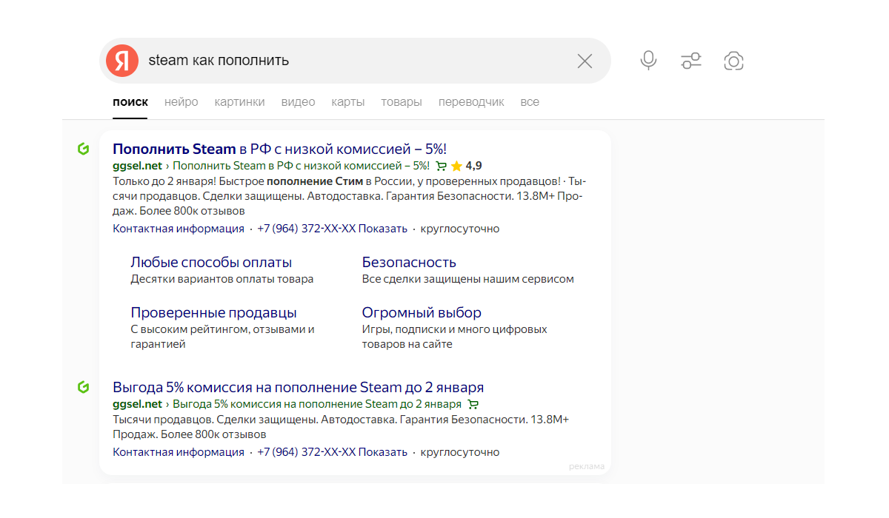889x518 pixels.
Task: Click the ggsel.net domain in the first ad
Action: [137, 166]
